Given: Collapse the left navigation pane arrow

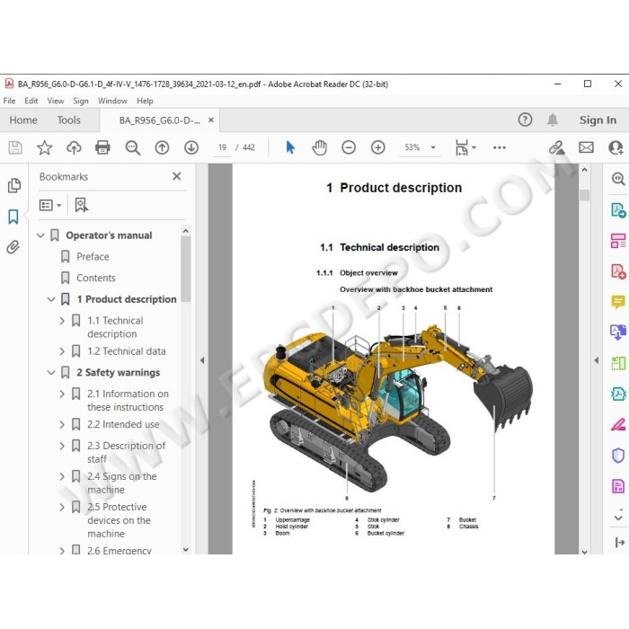Looking at the screenshot, I should tap(202, 360).
